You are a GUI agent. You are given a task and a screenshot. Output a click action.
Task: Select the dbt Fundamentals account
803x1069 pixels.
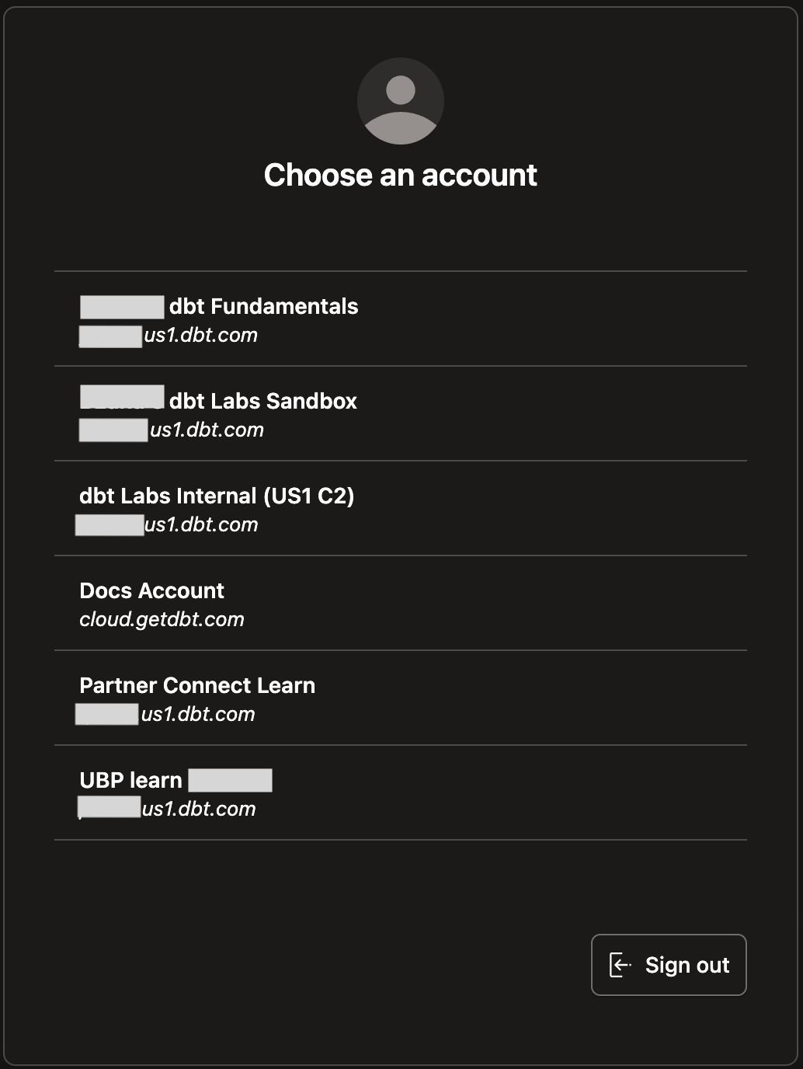(x=401, y=319)
